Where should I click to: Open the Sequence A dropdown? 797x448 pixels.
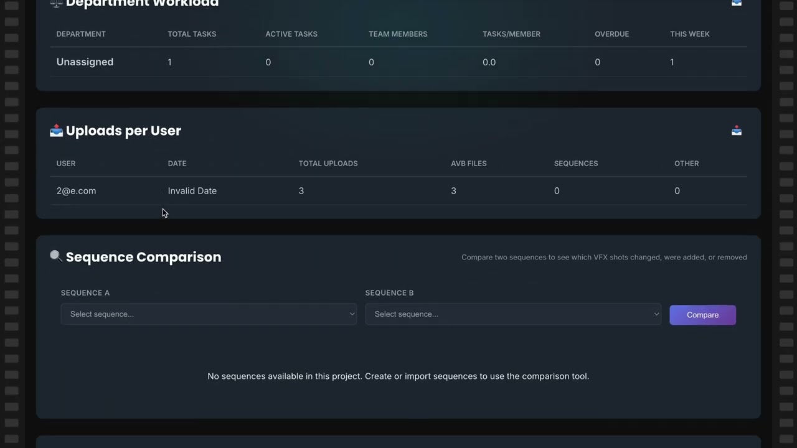pos(209,314)
